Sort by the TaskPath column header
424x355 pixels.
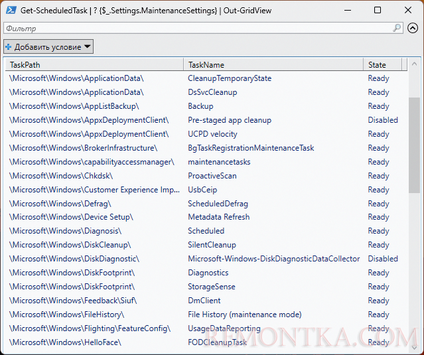94,65
